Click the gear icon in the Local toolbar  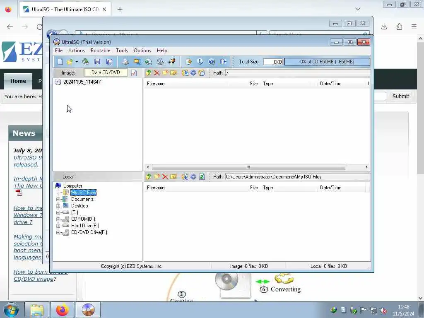tap(193, 177)
